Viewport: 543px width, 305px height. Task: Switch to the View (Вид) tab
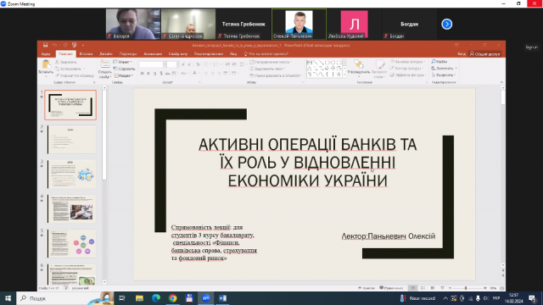click(234, 54)
